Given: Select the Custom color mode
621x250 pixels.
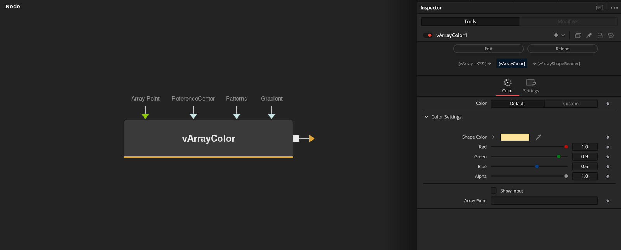Looking at the screenshot, I should click(x=571, y=104).
